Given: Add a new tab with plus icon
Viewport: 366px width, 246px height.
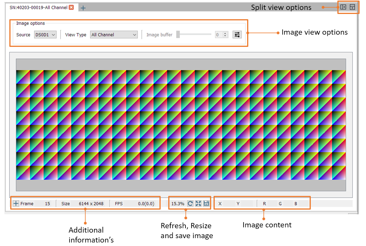Looking at the screenshot, I should tap(83, 8).
